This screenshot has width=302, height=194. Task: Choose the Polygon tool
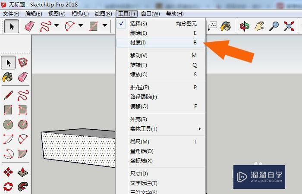point(23,125)
